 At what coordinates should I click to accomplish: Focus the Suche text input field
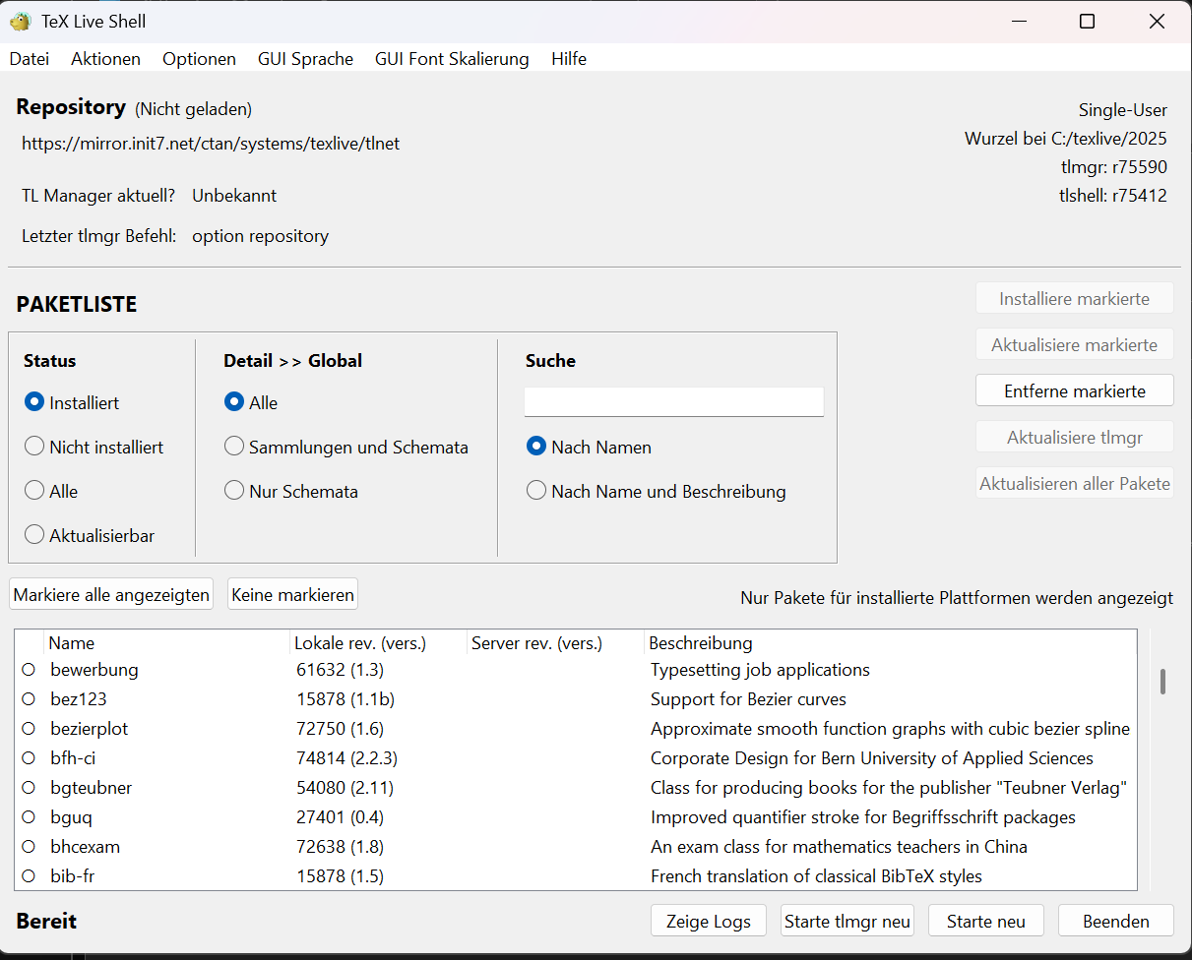pyautogui.click(x=673, y=401)
